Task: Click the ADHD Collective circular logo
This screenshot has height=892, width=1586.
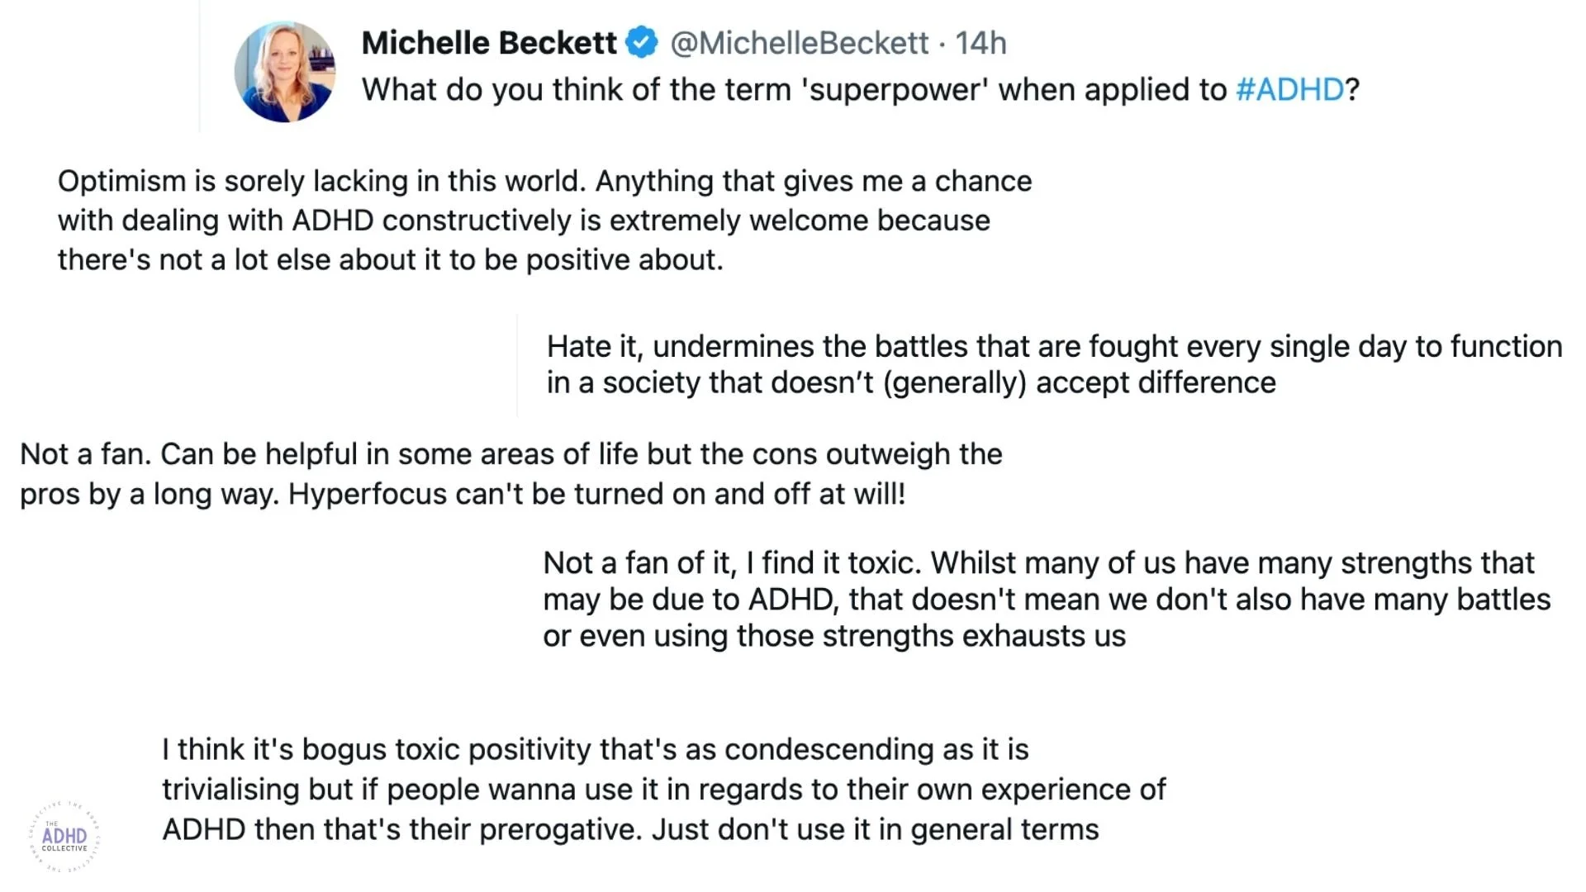Action: (64, 837)
